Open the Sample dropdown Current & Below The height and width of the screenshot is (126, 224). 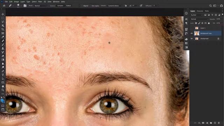tap(115, 6)
